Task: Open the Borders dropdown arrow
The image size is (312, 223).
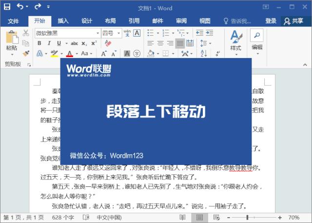Action: coord(173,53)
